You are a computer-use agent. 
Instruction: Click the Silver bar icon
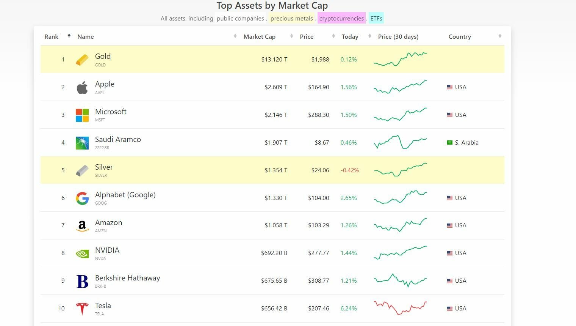pos(82,170)
